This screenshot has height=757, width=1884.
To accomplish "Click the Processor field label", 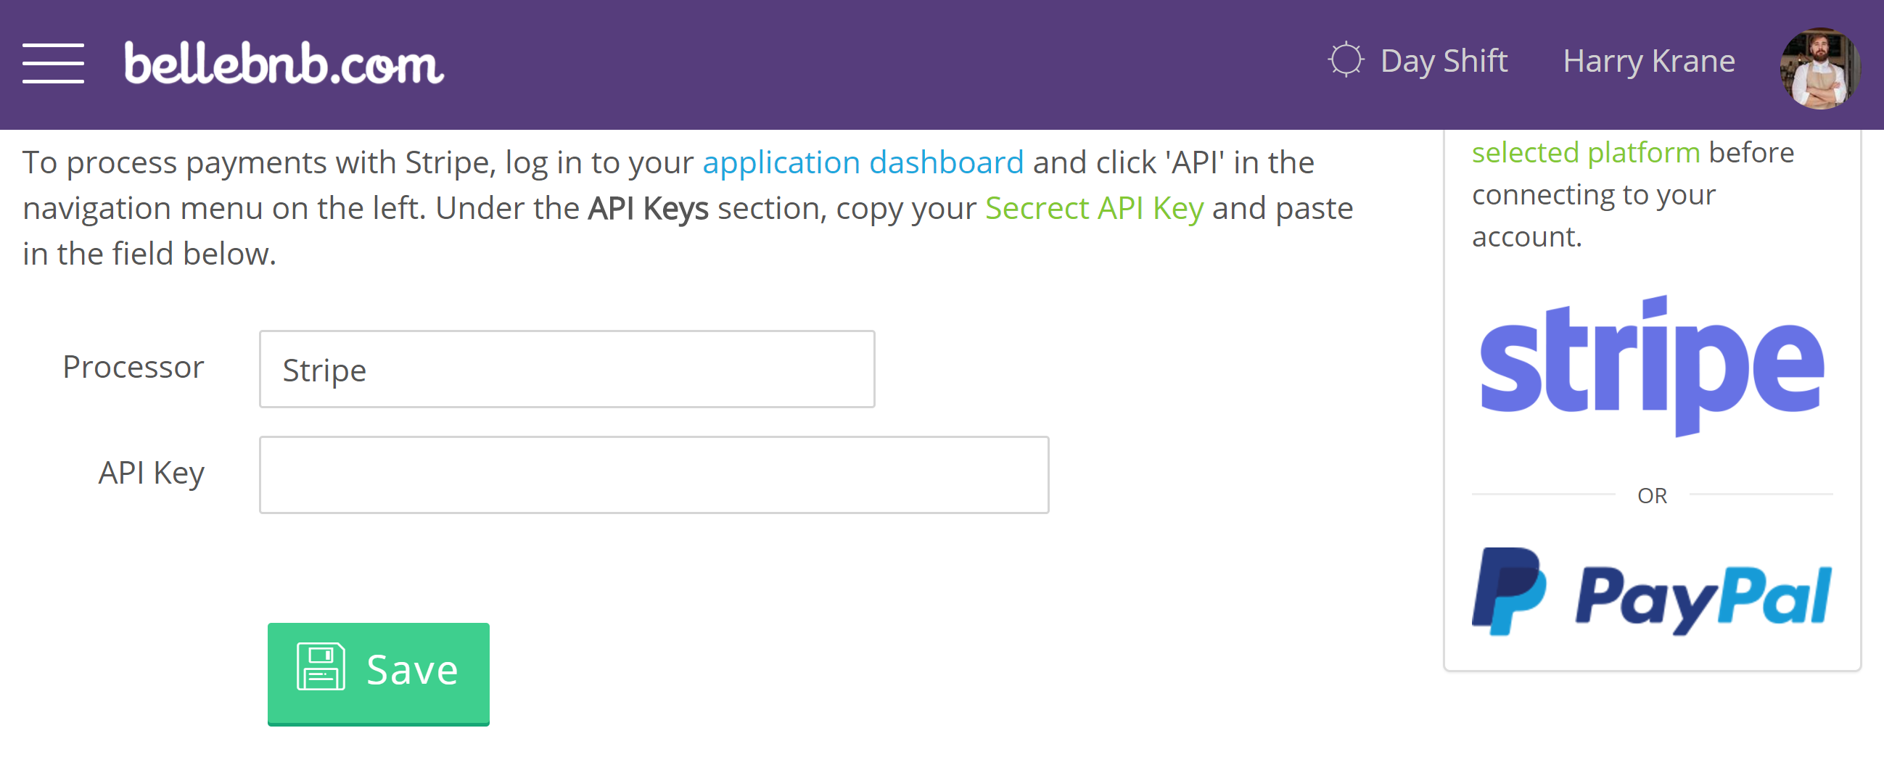I will 133,367.
